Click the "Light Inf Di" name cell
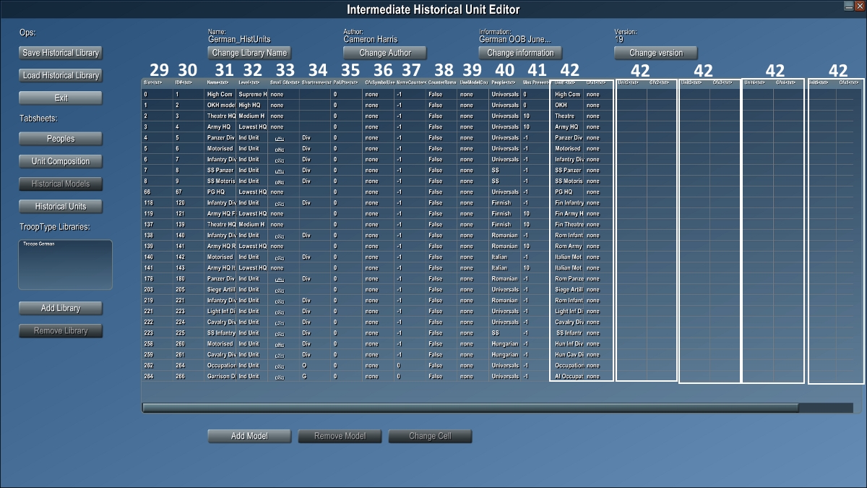867x488 pixels. 220,312
